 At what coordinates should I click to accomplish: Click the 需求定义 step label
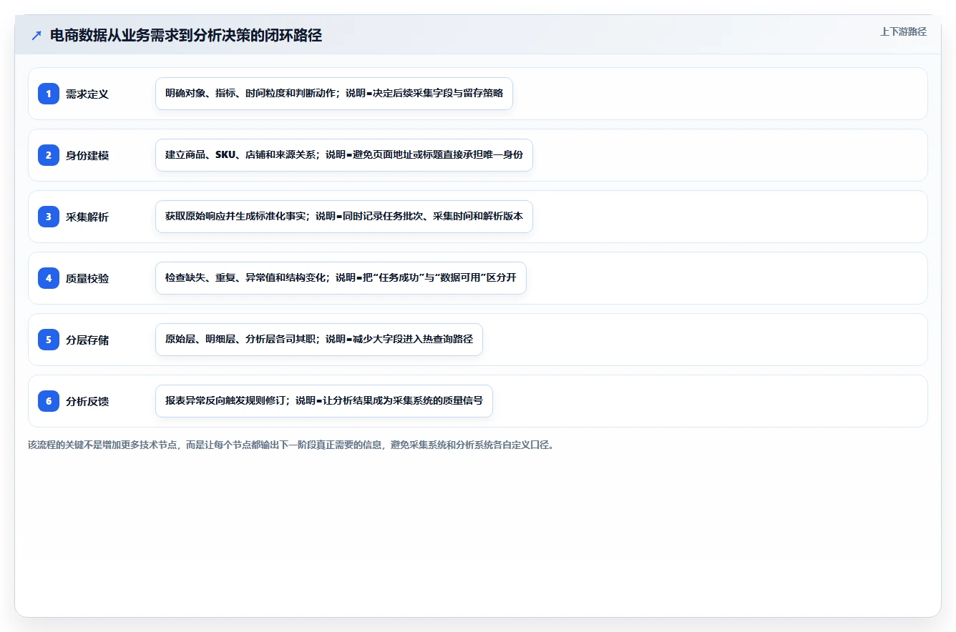pyautogui.click(x=87, y=94)
